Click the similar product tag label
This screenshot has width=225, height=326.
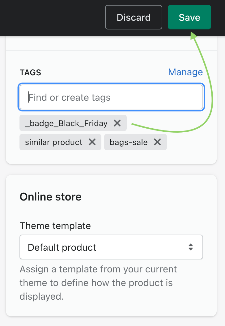tap(54, 142)
